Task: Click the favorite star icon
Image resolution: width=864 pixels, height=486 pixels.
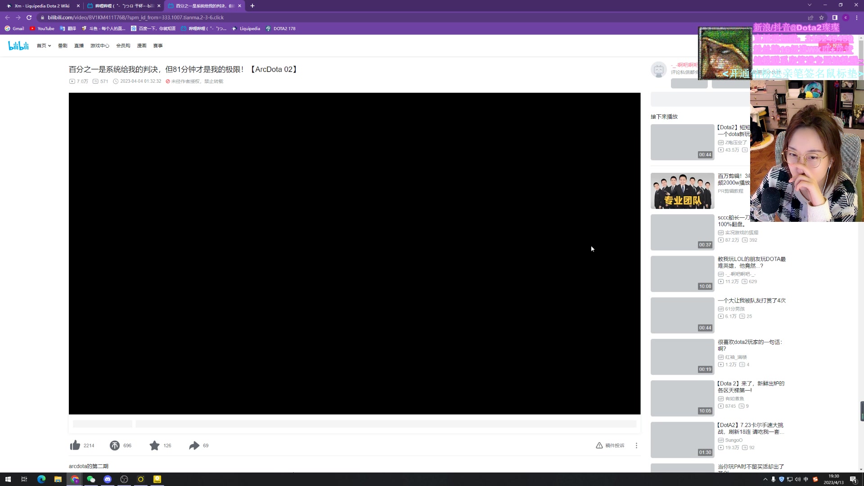Action: [x=154, y=445]
